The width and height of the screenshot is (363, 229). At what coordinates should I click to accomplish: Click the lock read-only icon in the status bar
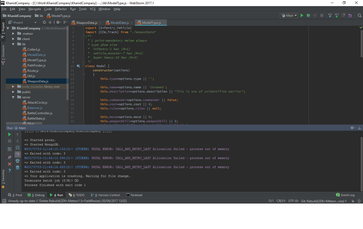click(x=353, y=201)
